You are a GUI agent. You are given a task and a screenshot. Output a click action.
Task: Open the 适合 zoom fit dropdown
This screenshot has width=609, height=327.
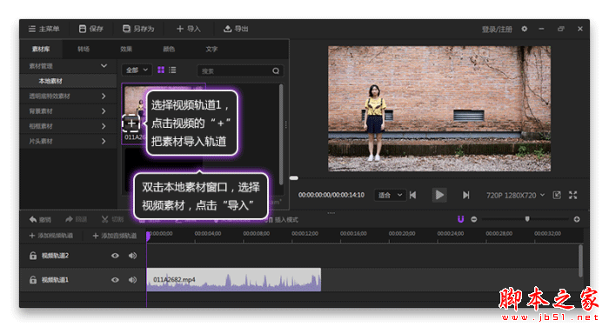(390, 195)
